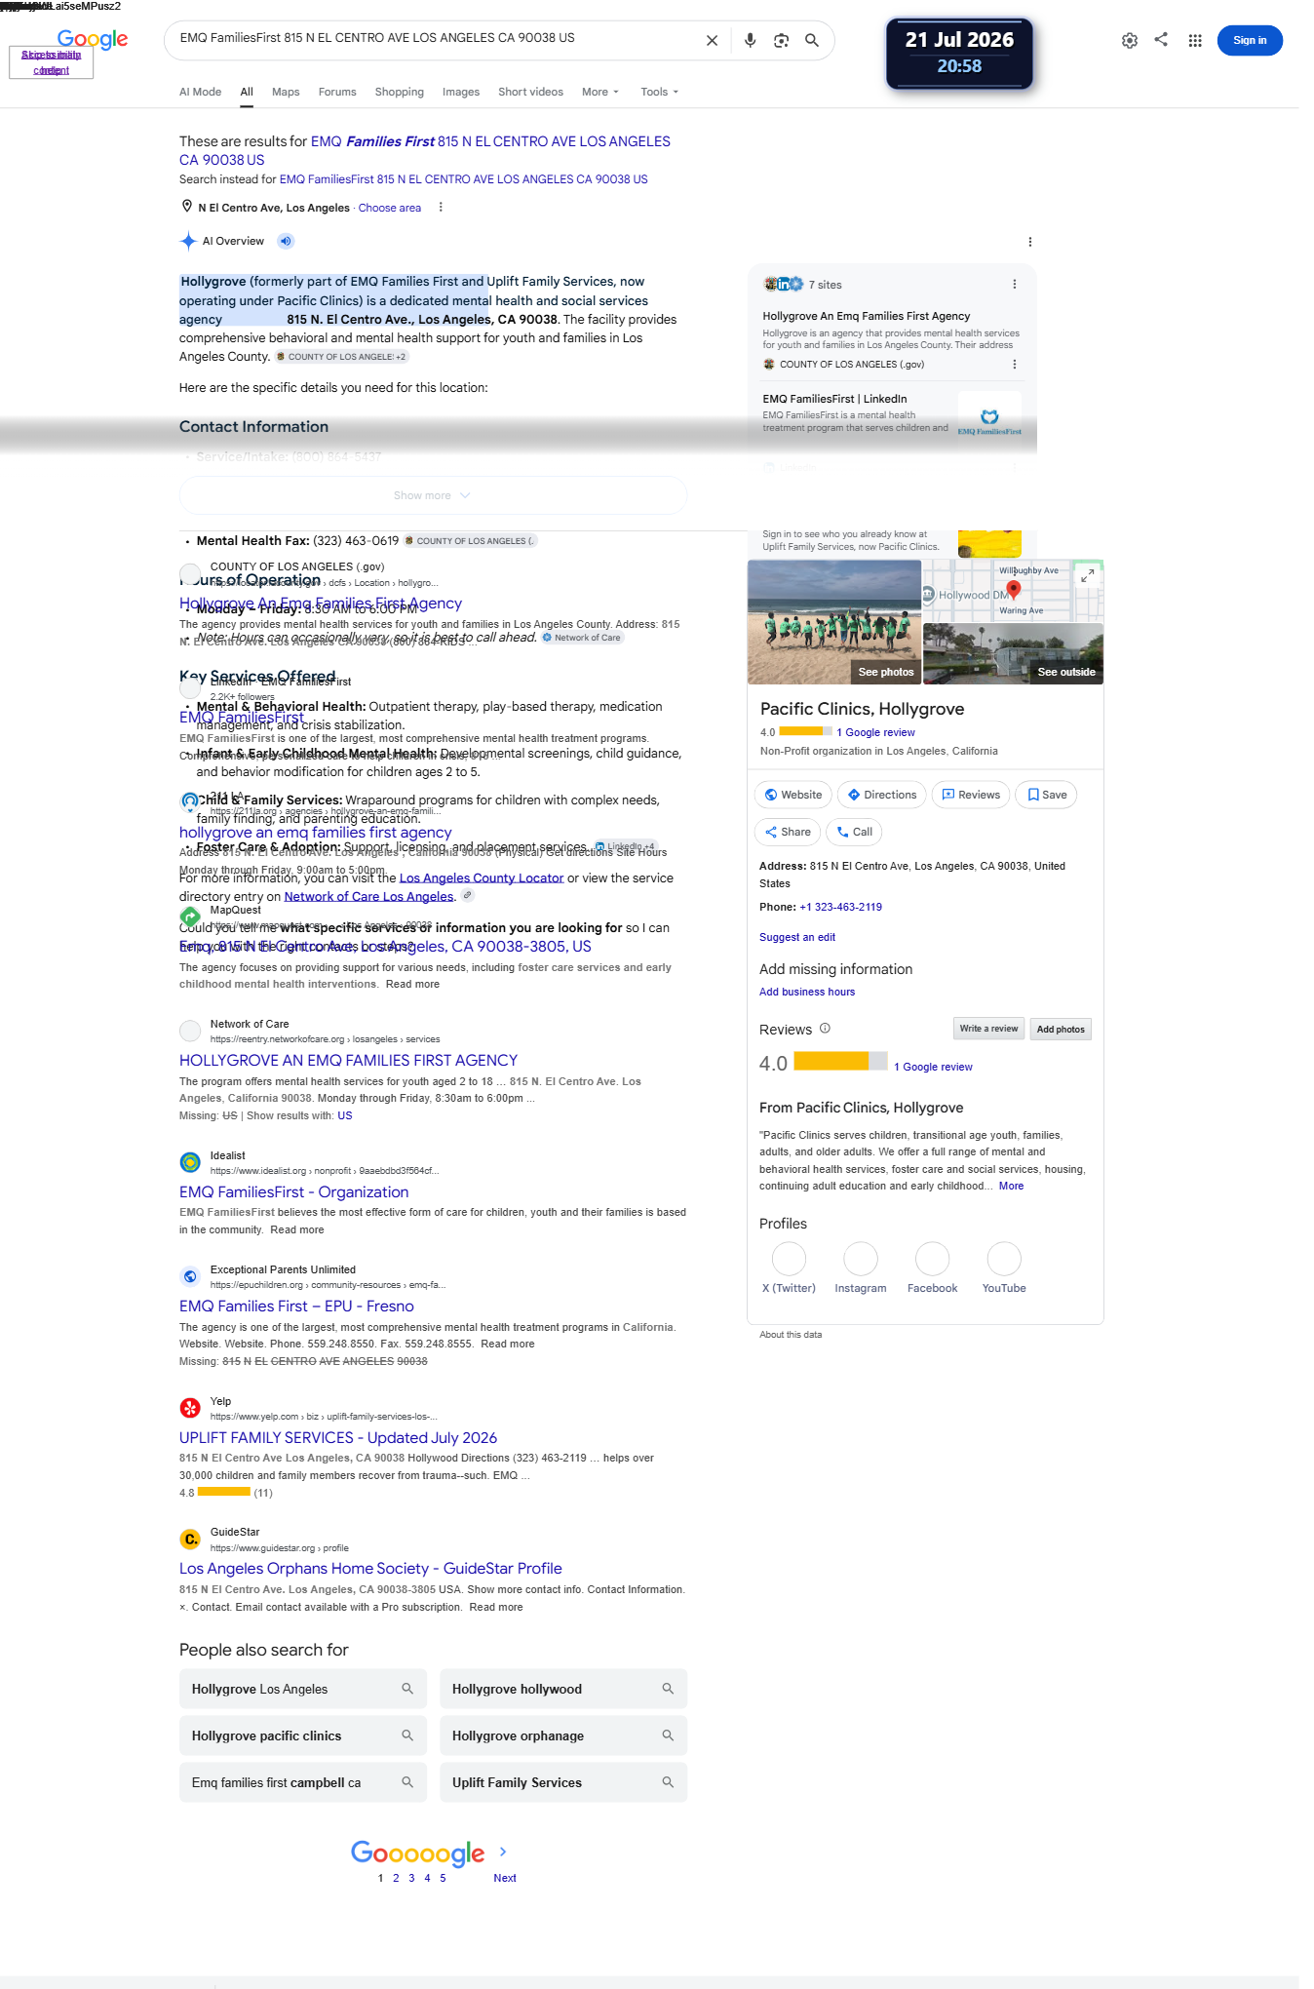Image resolution: width=1314 pixels, height=1989 pixels.
Task: Select the Shopping tab
Action: pyautogui.click(x=400, y=93)
